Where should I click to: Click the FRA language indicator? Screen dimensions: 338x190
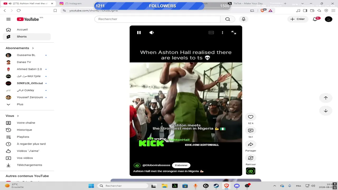(298, 186)
